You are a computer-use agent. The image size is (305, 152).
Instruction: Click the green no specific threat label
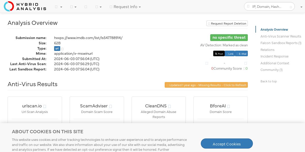[229, 37]
